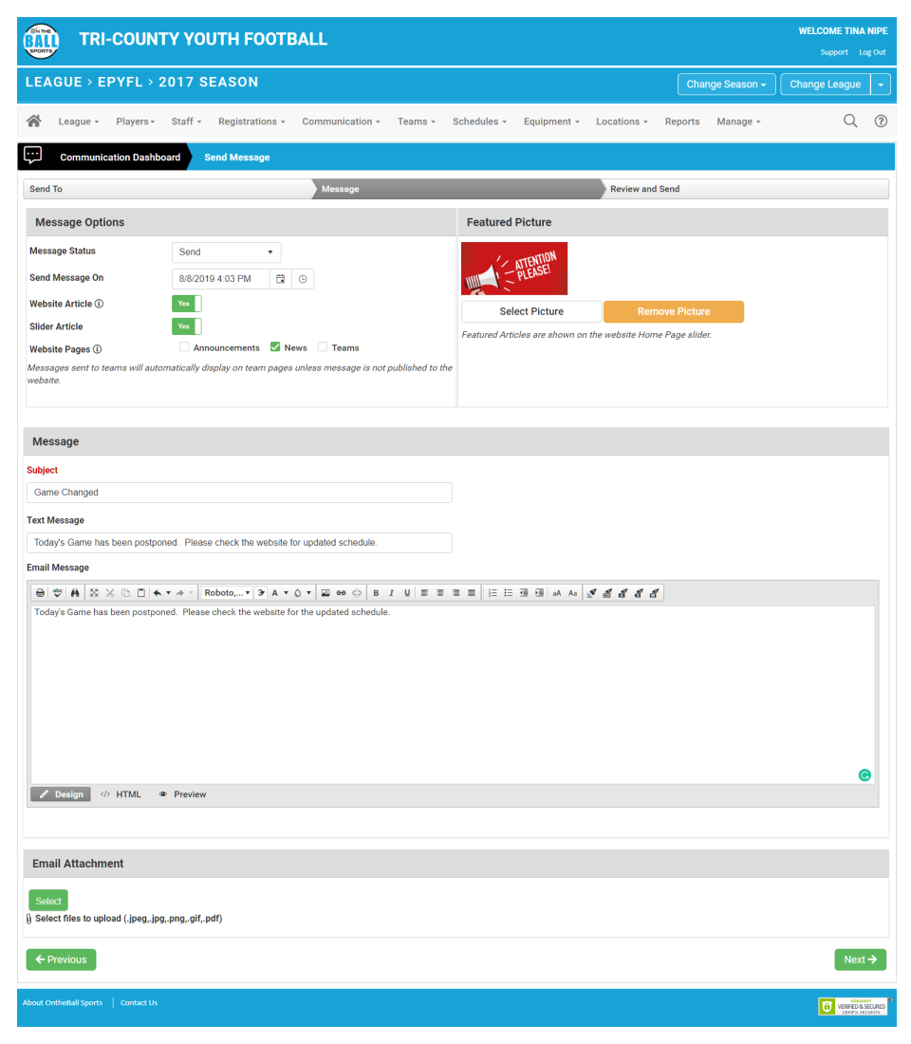Open Find and Replace binoculars tool
Viewport: 911px width, 1044px height.
75,592
